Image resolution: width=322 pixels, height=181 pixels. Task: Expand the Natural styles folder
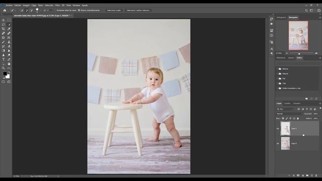pos(277,74)
